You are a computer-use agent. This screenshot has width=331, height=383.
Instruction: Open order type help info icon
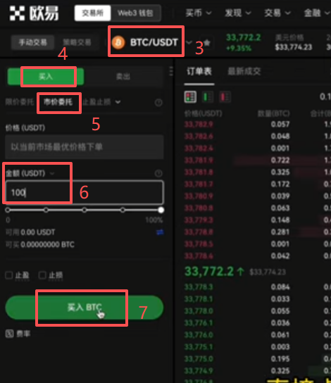pyautogui.click(x=158, y=103)
